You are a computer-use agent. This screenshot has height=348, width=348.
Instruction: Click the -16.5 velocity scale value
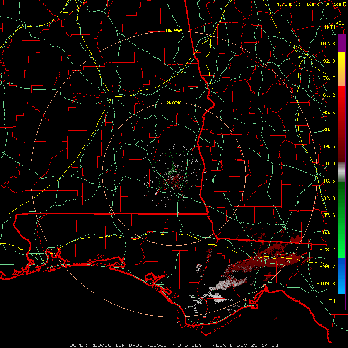pos(328,181)
